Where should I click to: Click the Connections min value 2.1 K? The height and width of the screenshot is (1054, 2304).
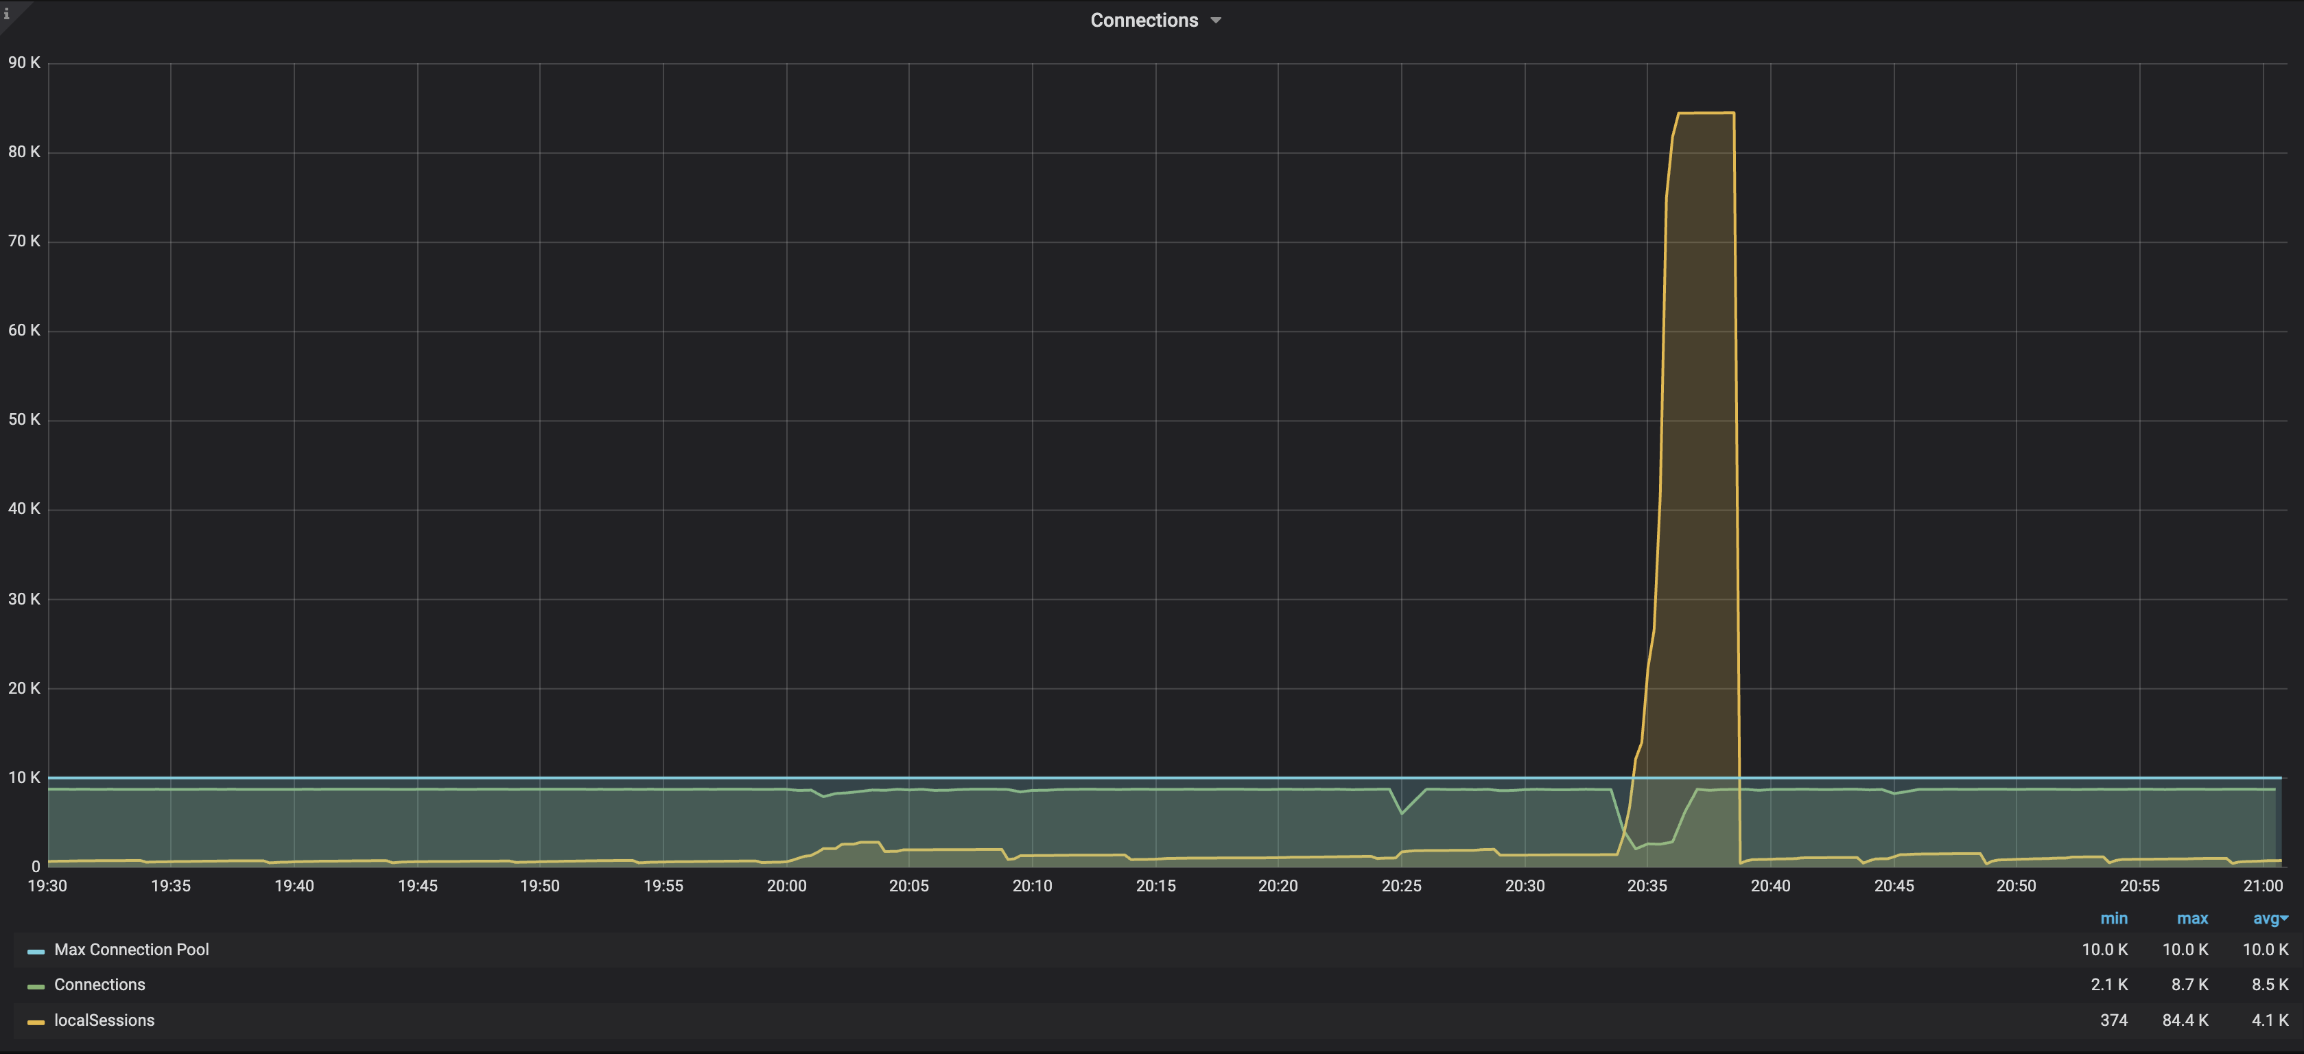(x=2109, y=984)
